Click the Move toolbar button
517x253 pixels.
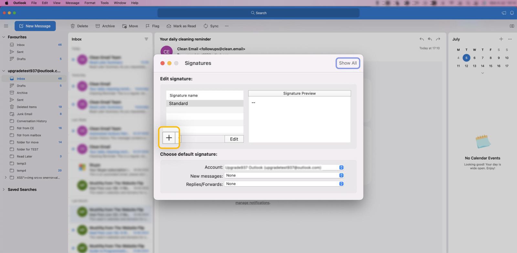(130, 26)
